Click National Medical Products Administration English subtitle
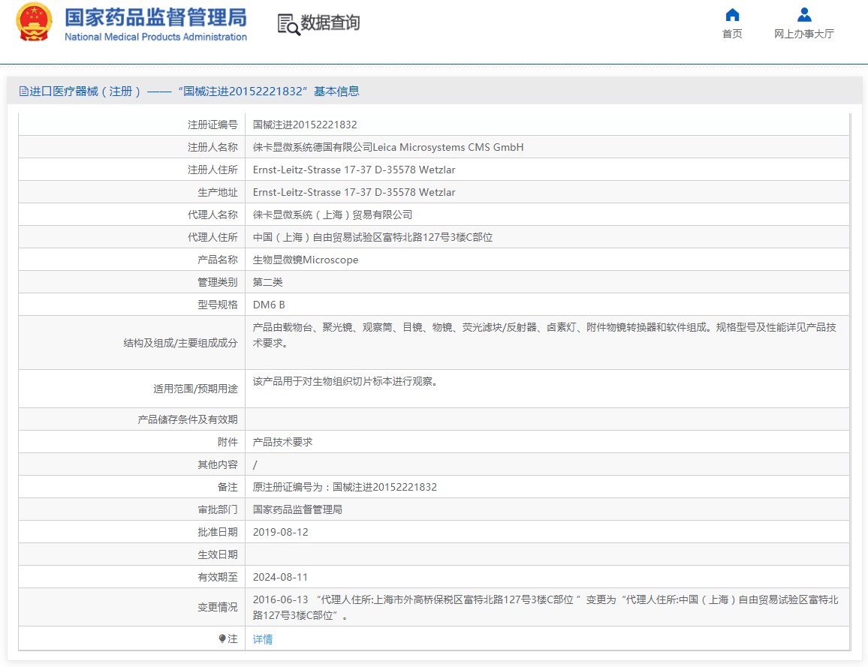 (155, 37)
